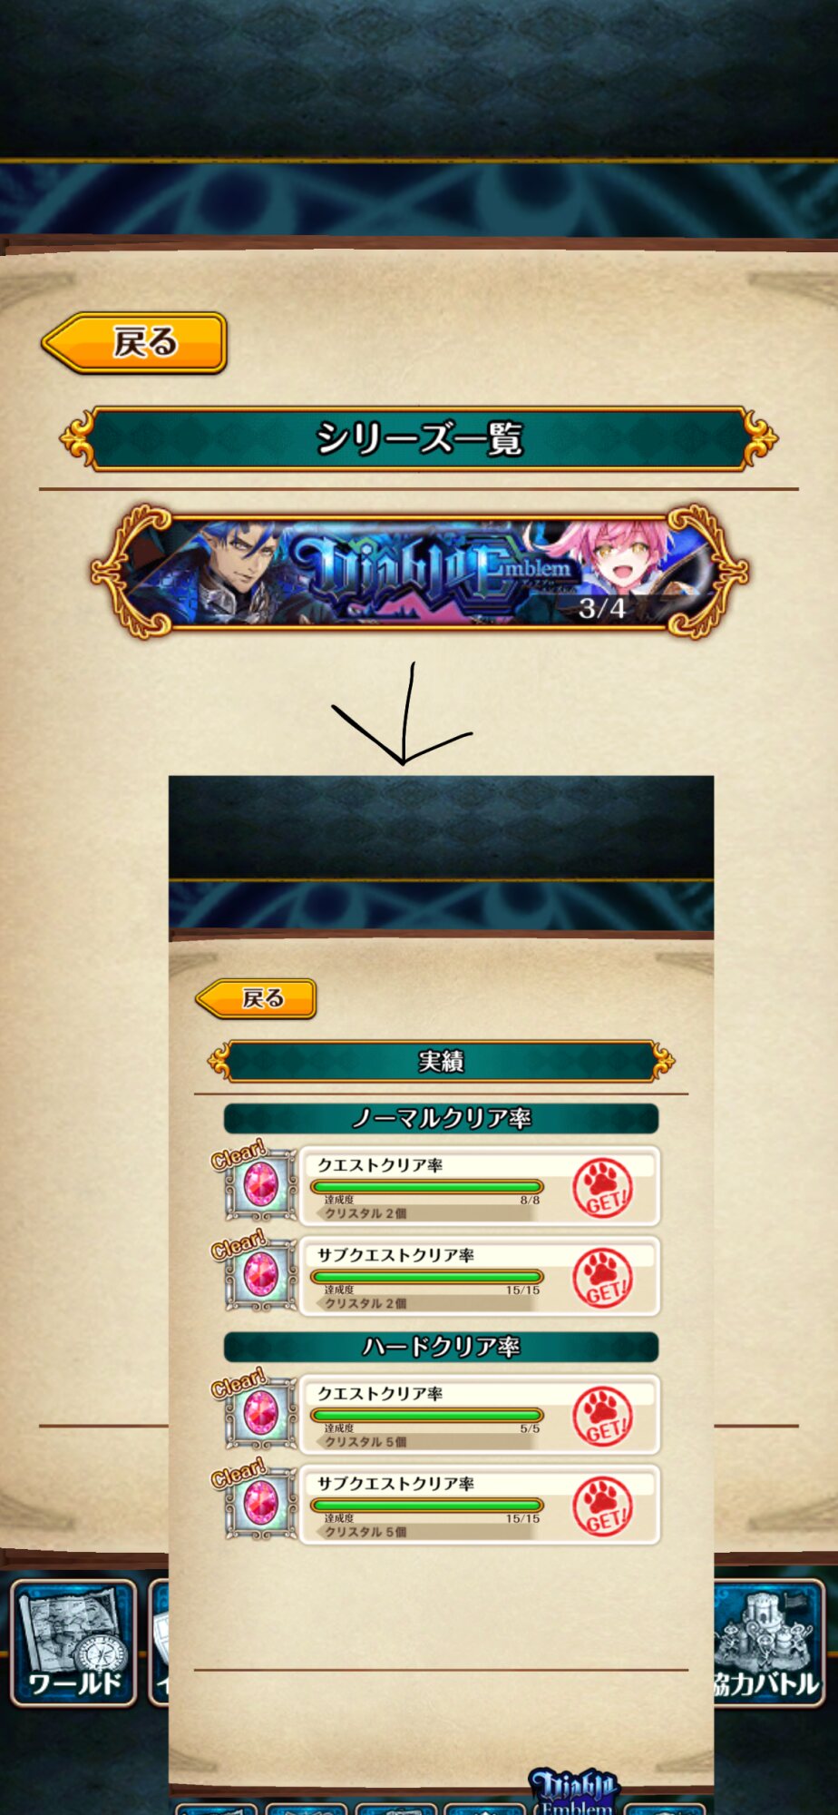Claim GET paw stamp for hard クエストクリア率
The image size is (838, 1815).
tap(602, 1416)
